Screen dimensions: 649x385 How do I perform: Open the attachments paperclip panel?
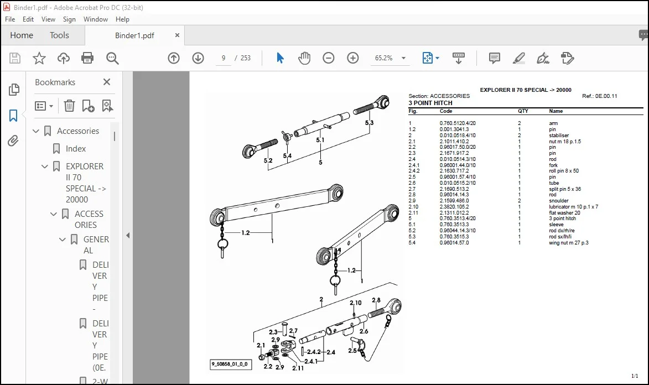pyautogui.click(x=13, y=141)
